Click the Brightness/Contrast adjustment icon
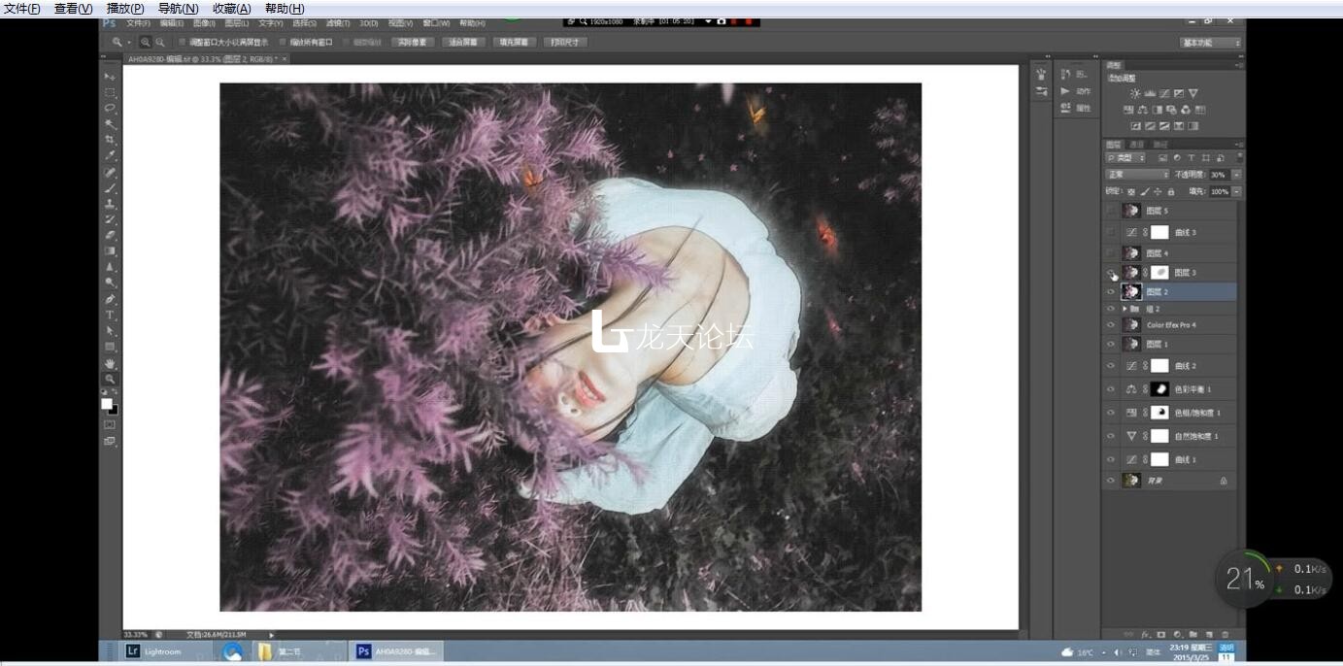 tap(1134, 94)
